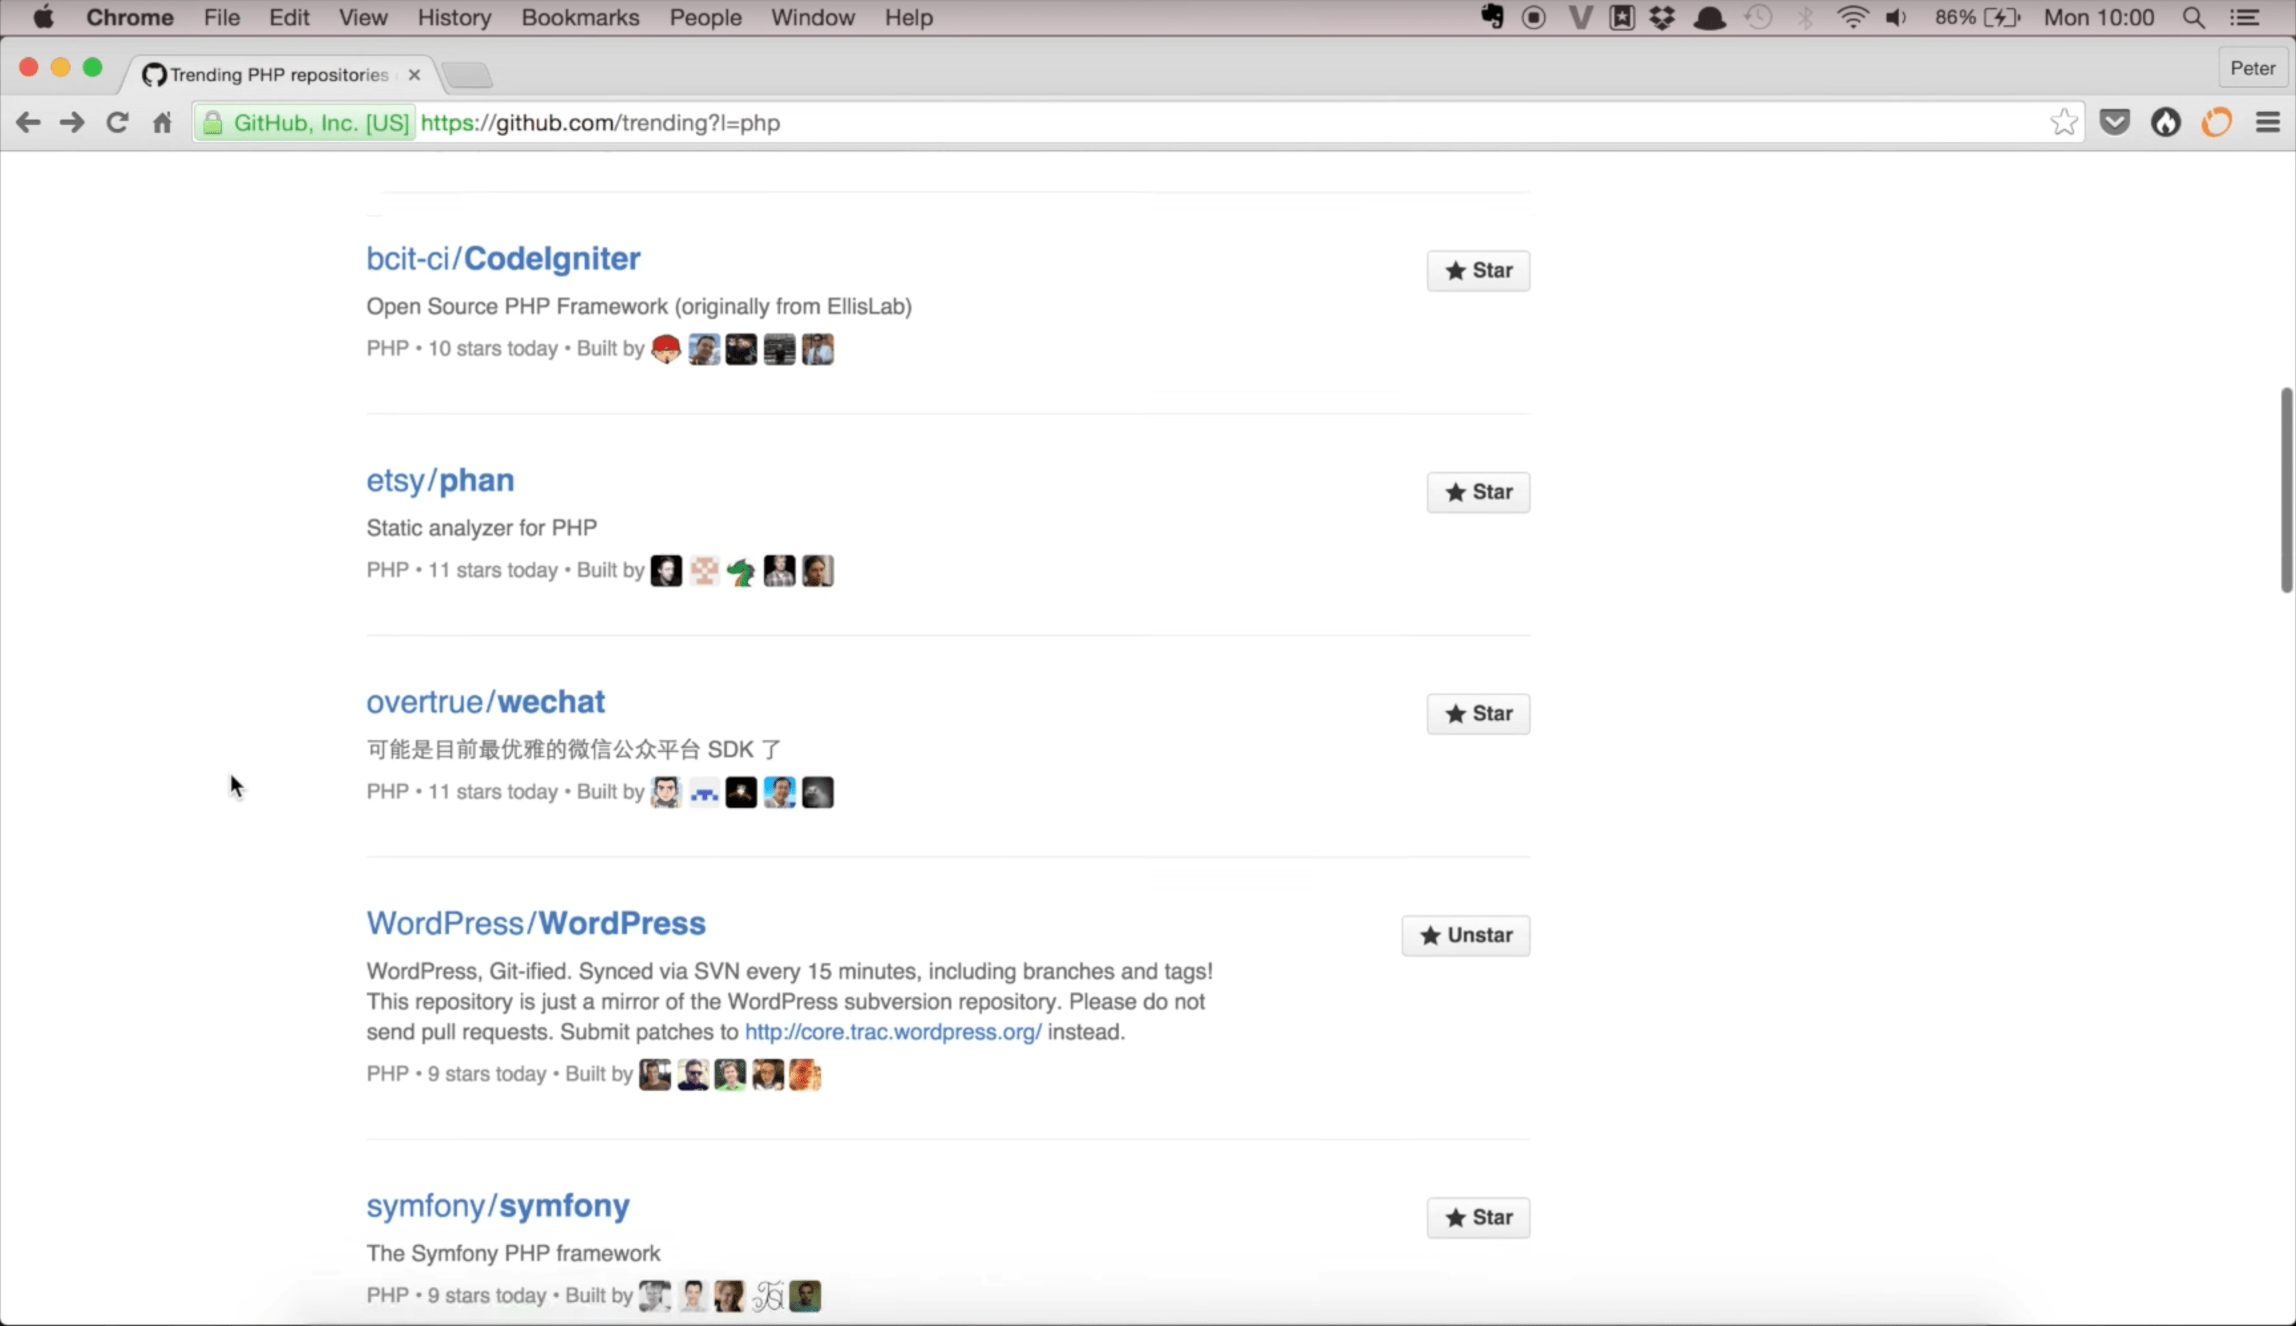Open the Help menu

point(908,17)
